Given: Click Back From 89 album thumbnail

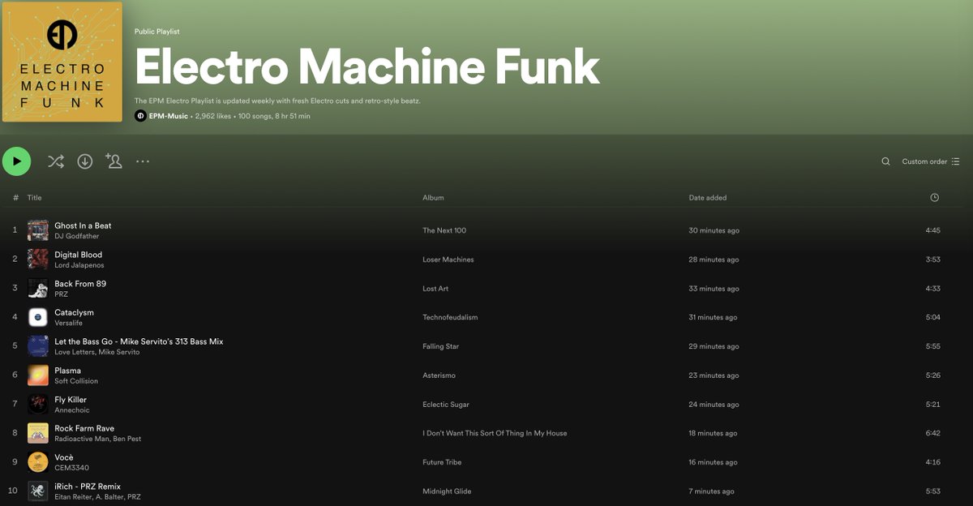Looking at the screenshot, I should [38, 289].
